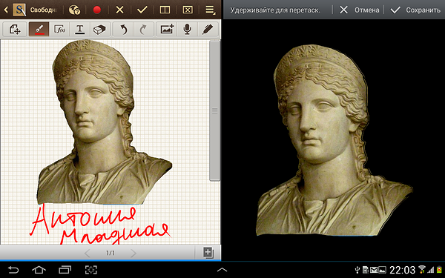Open the S Note overflow menu
Viewport: 445px width, 278px height.
click(210, 10)
